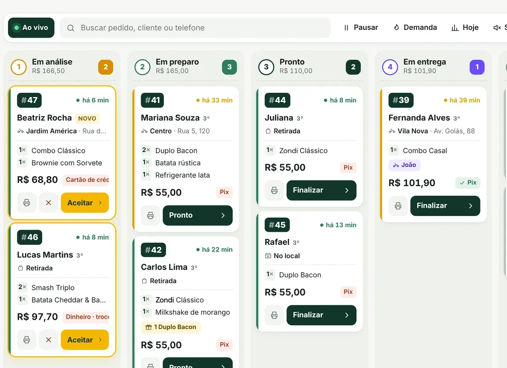This screenshot has height=368, width=507.
Task: Click the search field for pedido or cliente
Action: tap(195, 28)
